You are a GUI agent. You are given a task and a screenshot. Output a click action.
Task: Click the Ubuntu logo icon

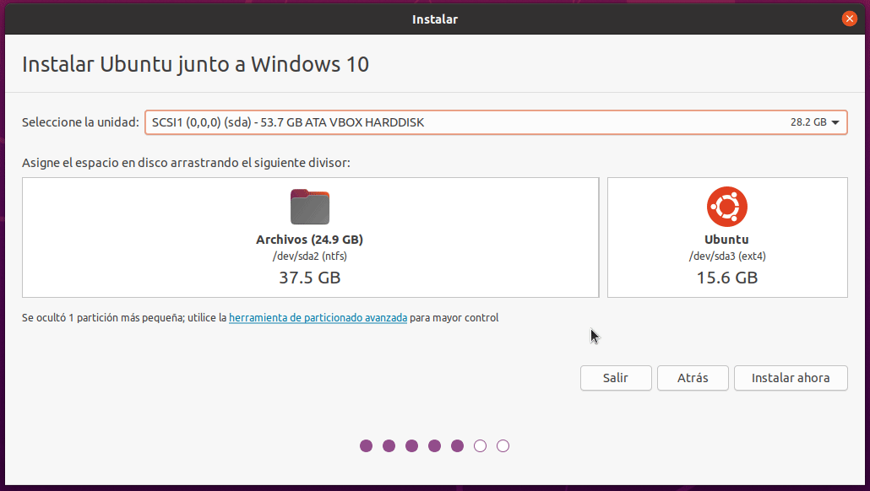[727, 207]
